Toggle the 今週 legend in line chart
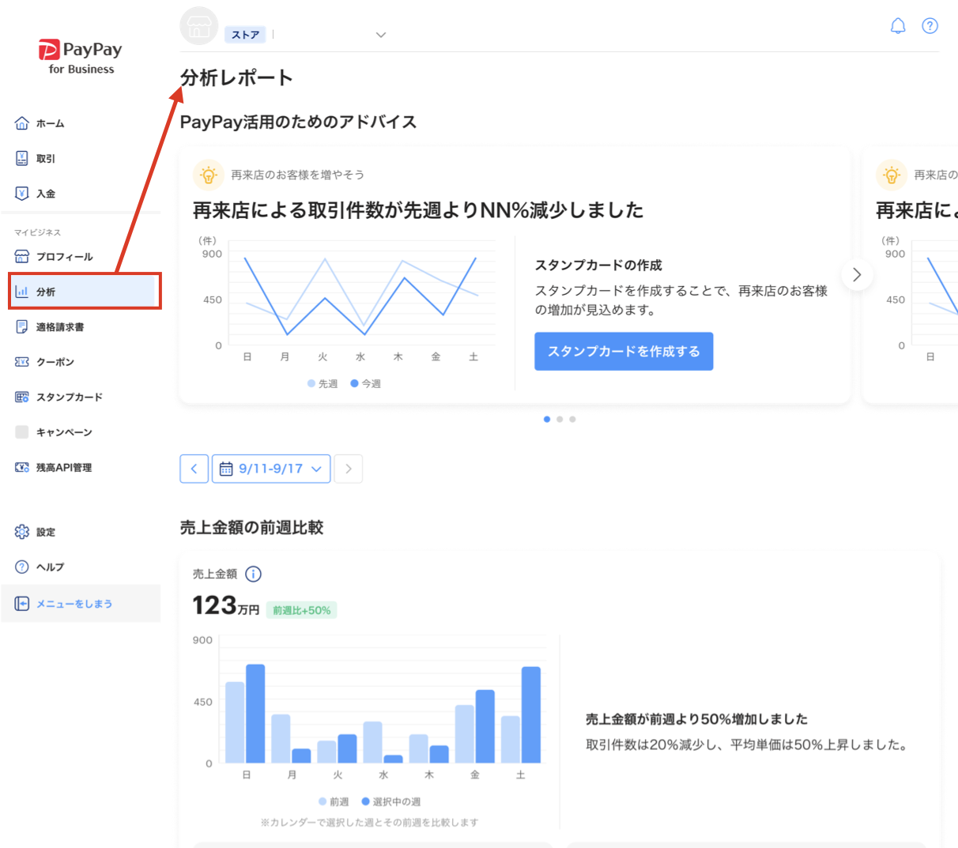 pyautogui.click(x=366, y=383)
